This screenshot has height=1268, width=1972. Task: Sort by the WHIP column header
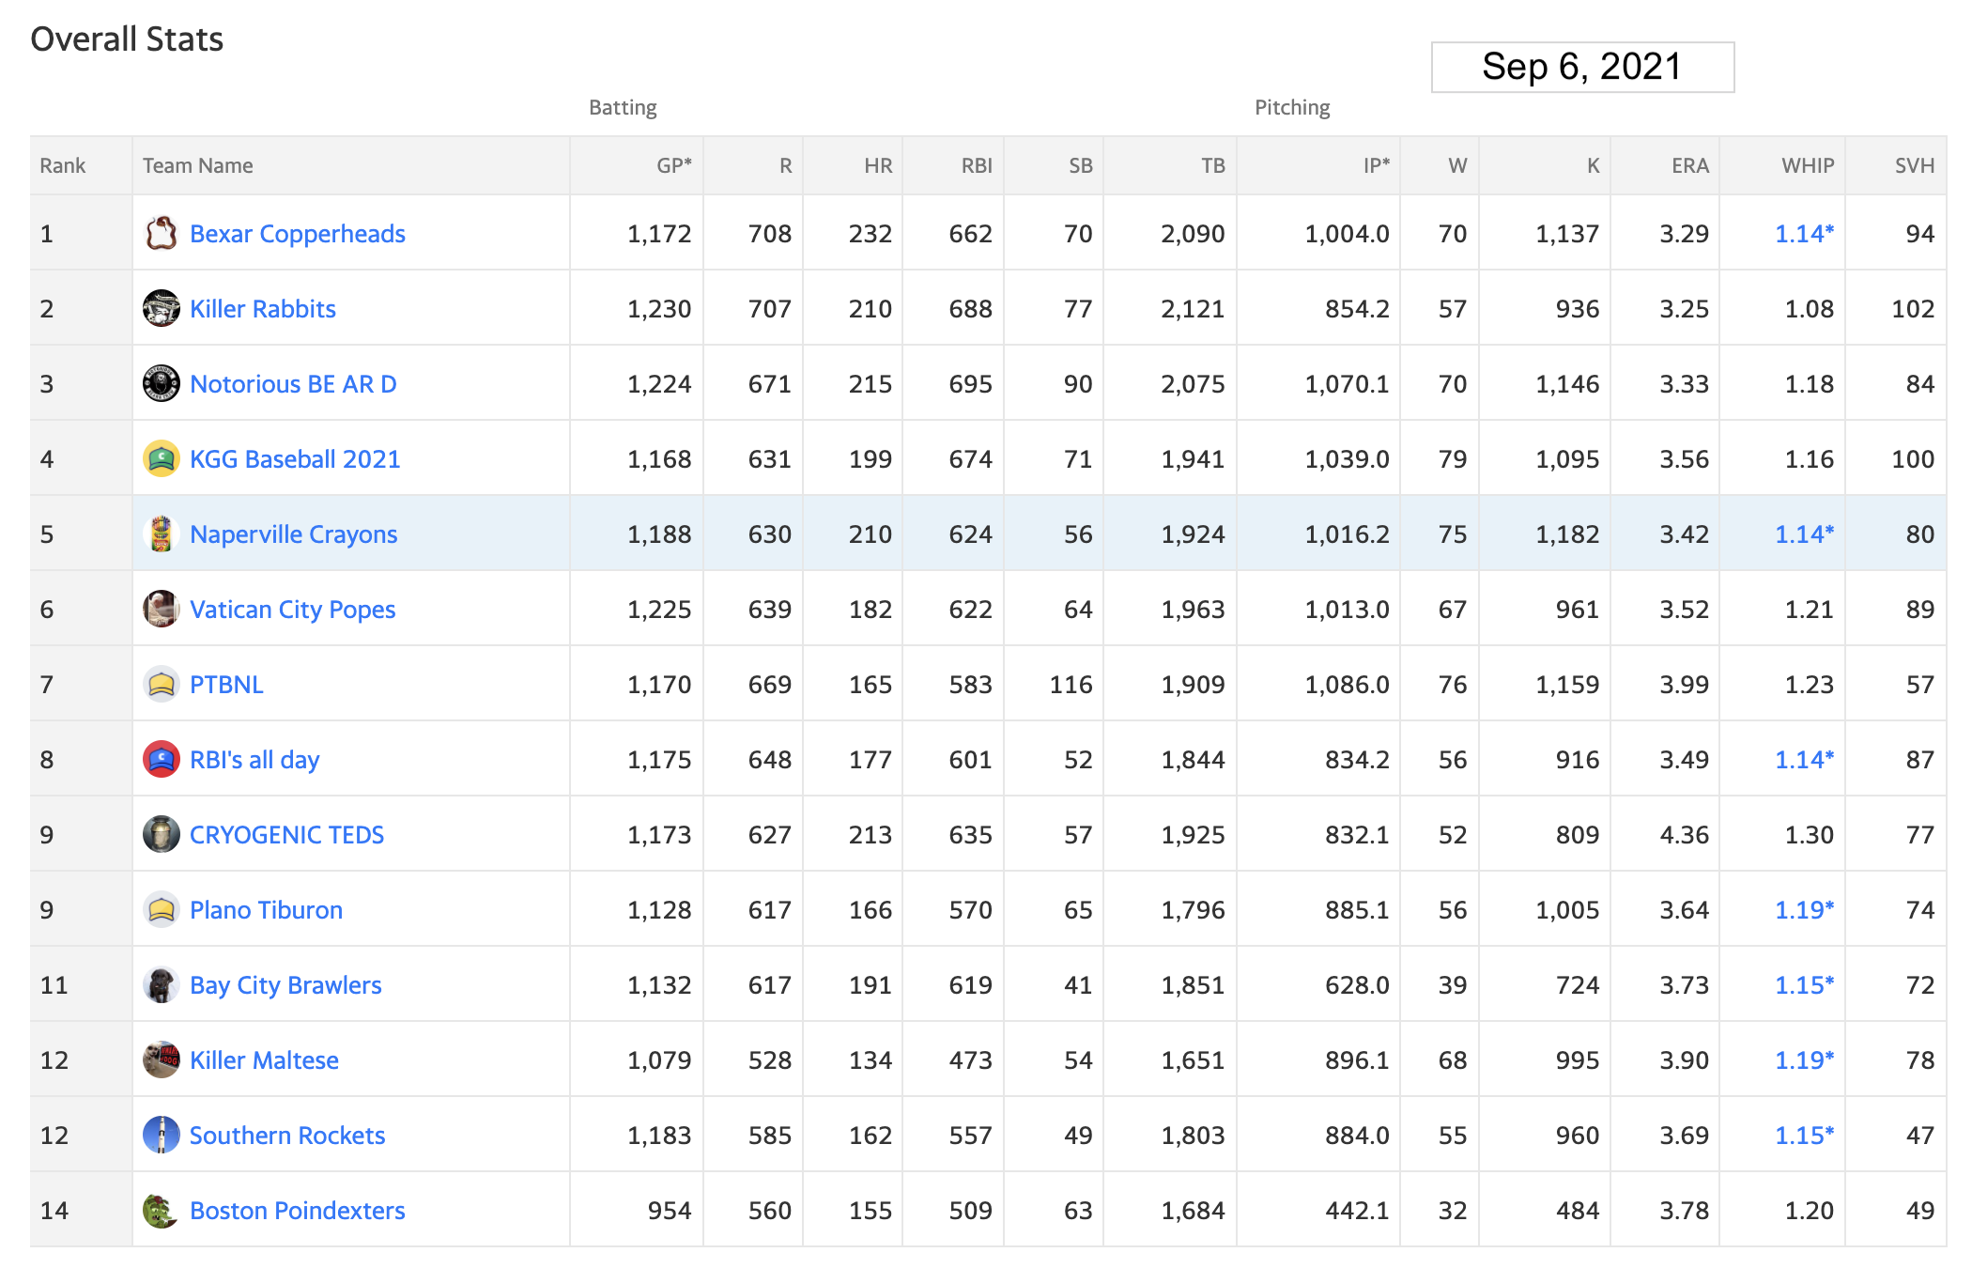(x=1808, y=165)
